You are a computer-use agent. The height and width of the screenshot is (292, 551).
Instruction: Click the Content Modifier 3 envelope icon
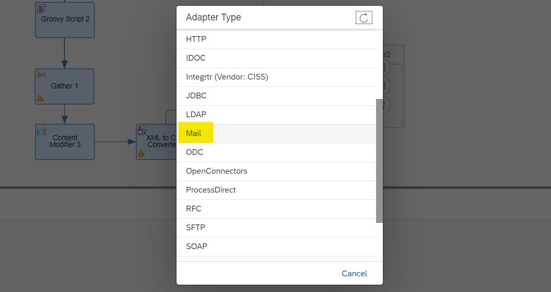pos(41,131)
